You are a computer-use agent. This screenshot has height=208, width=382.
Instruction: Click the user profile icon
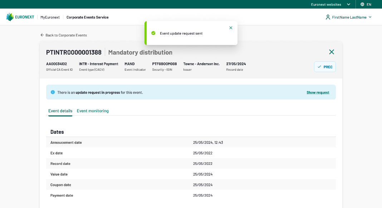[328, 17]
